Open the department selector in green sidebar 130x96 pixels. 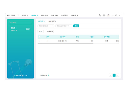pyautogui.click(x=21, y=23)
